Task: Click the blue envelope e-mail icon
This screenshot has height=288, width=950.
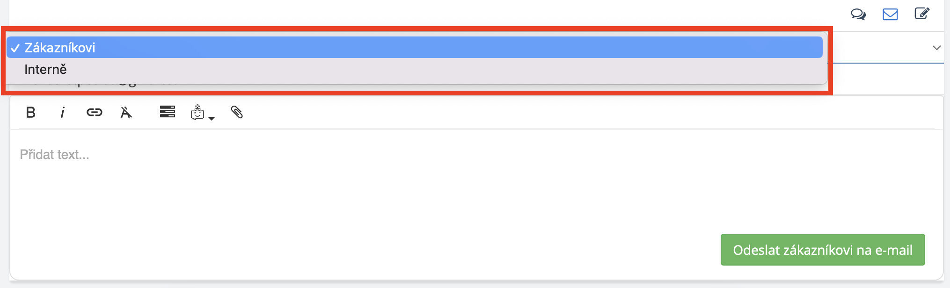Action: click(x=890, y=14)
